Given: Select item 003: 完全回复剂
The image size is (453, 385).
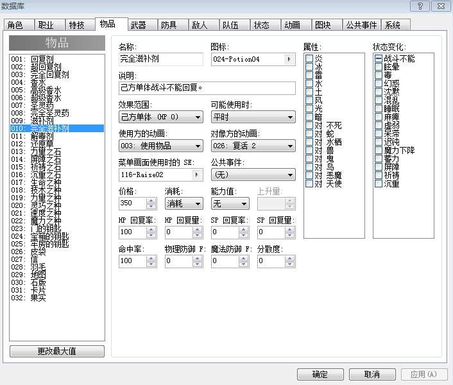Looking at the screenshot, I should 57,74.
